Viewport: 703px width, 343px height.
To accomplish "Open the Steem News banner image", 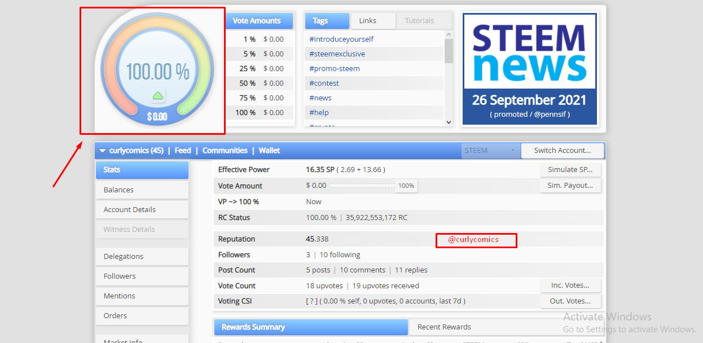I will [529, 69].
